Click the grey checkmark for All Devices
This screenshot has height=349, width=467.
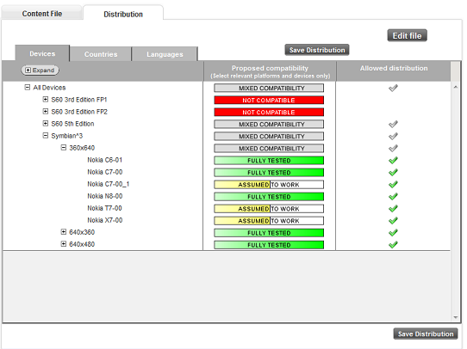coord(393,88)
